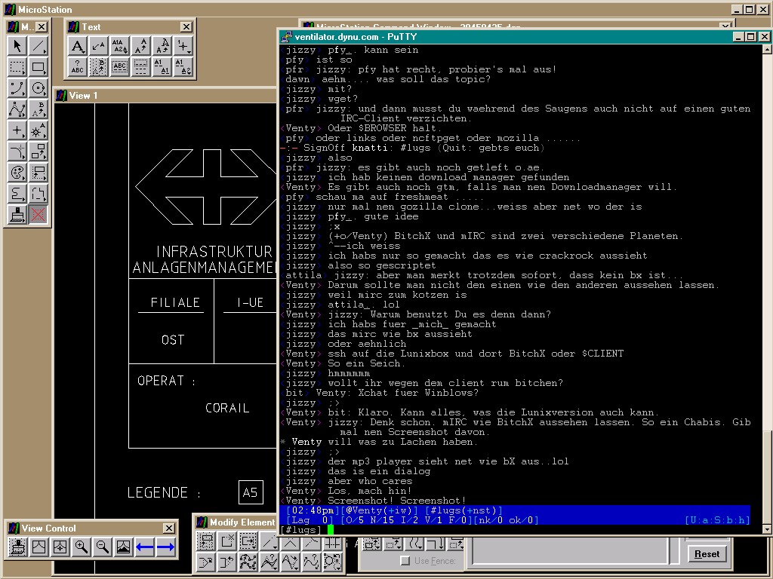Close the Main toolbox
Screen dimensions: 773x579
click(x=42, y=26)
